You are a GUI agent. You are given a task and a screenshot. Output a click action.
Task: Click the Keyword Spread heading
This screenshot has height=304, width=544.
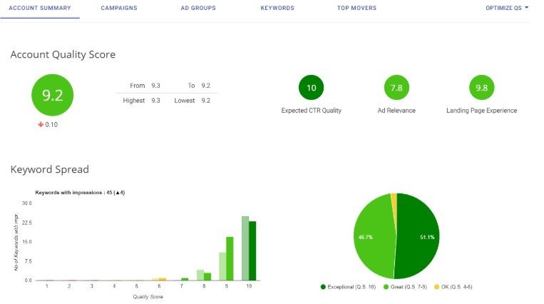50,170
